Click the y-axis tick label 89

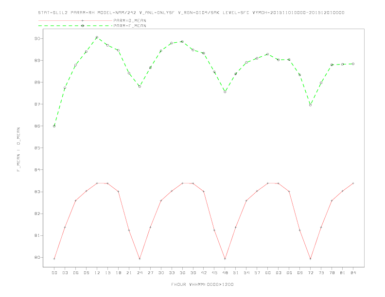37,60
